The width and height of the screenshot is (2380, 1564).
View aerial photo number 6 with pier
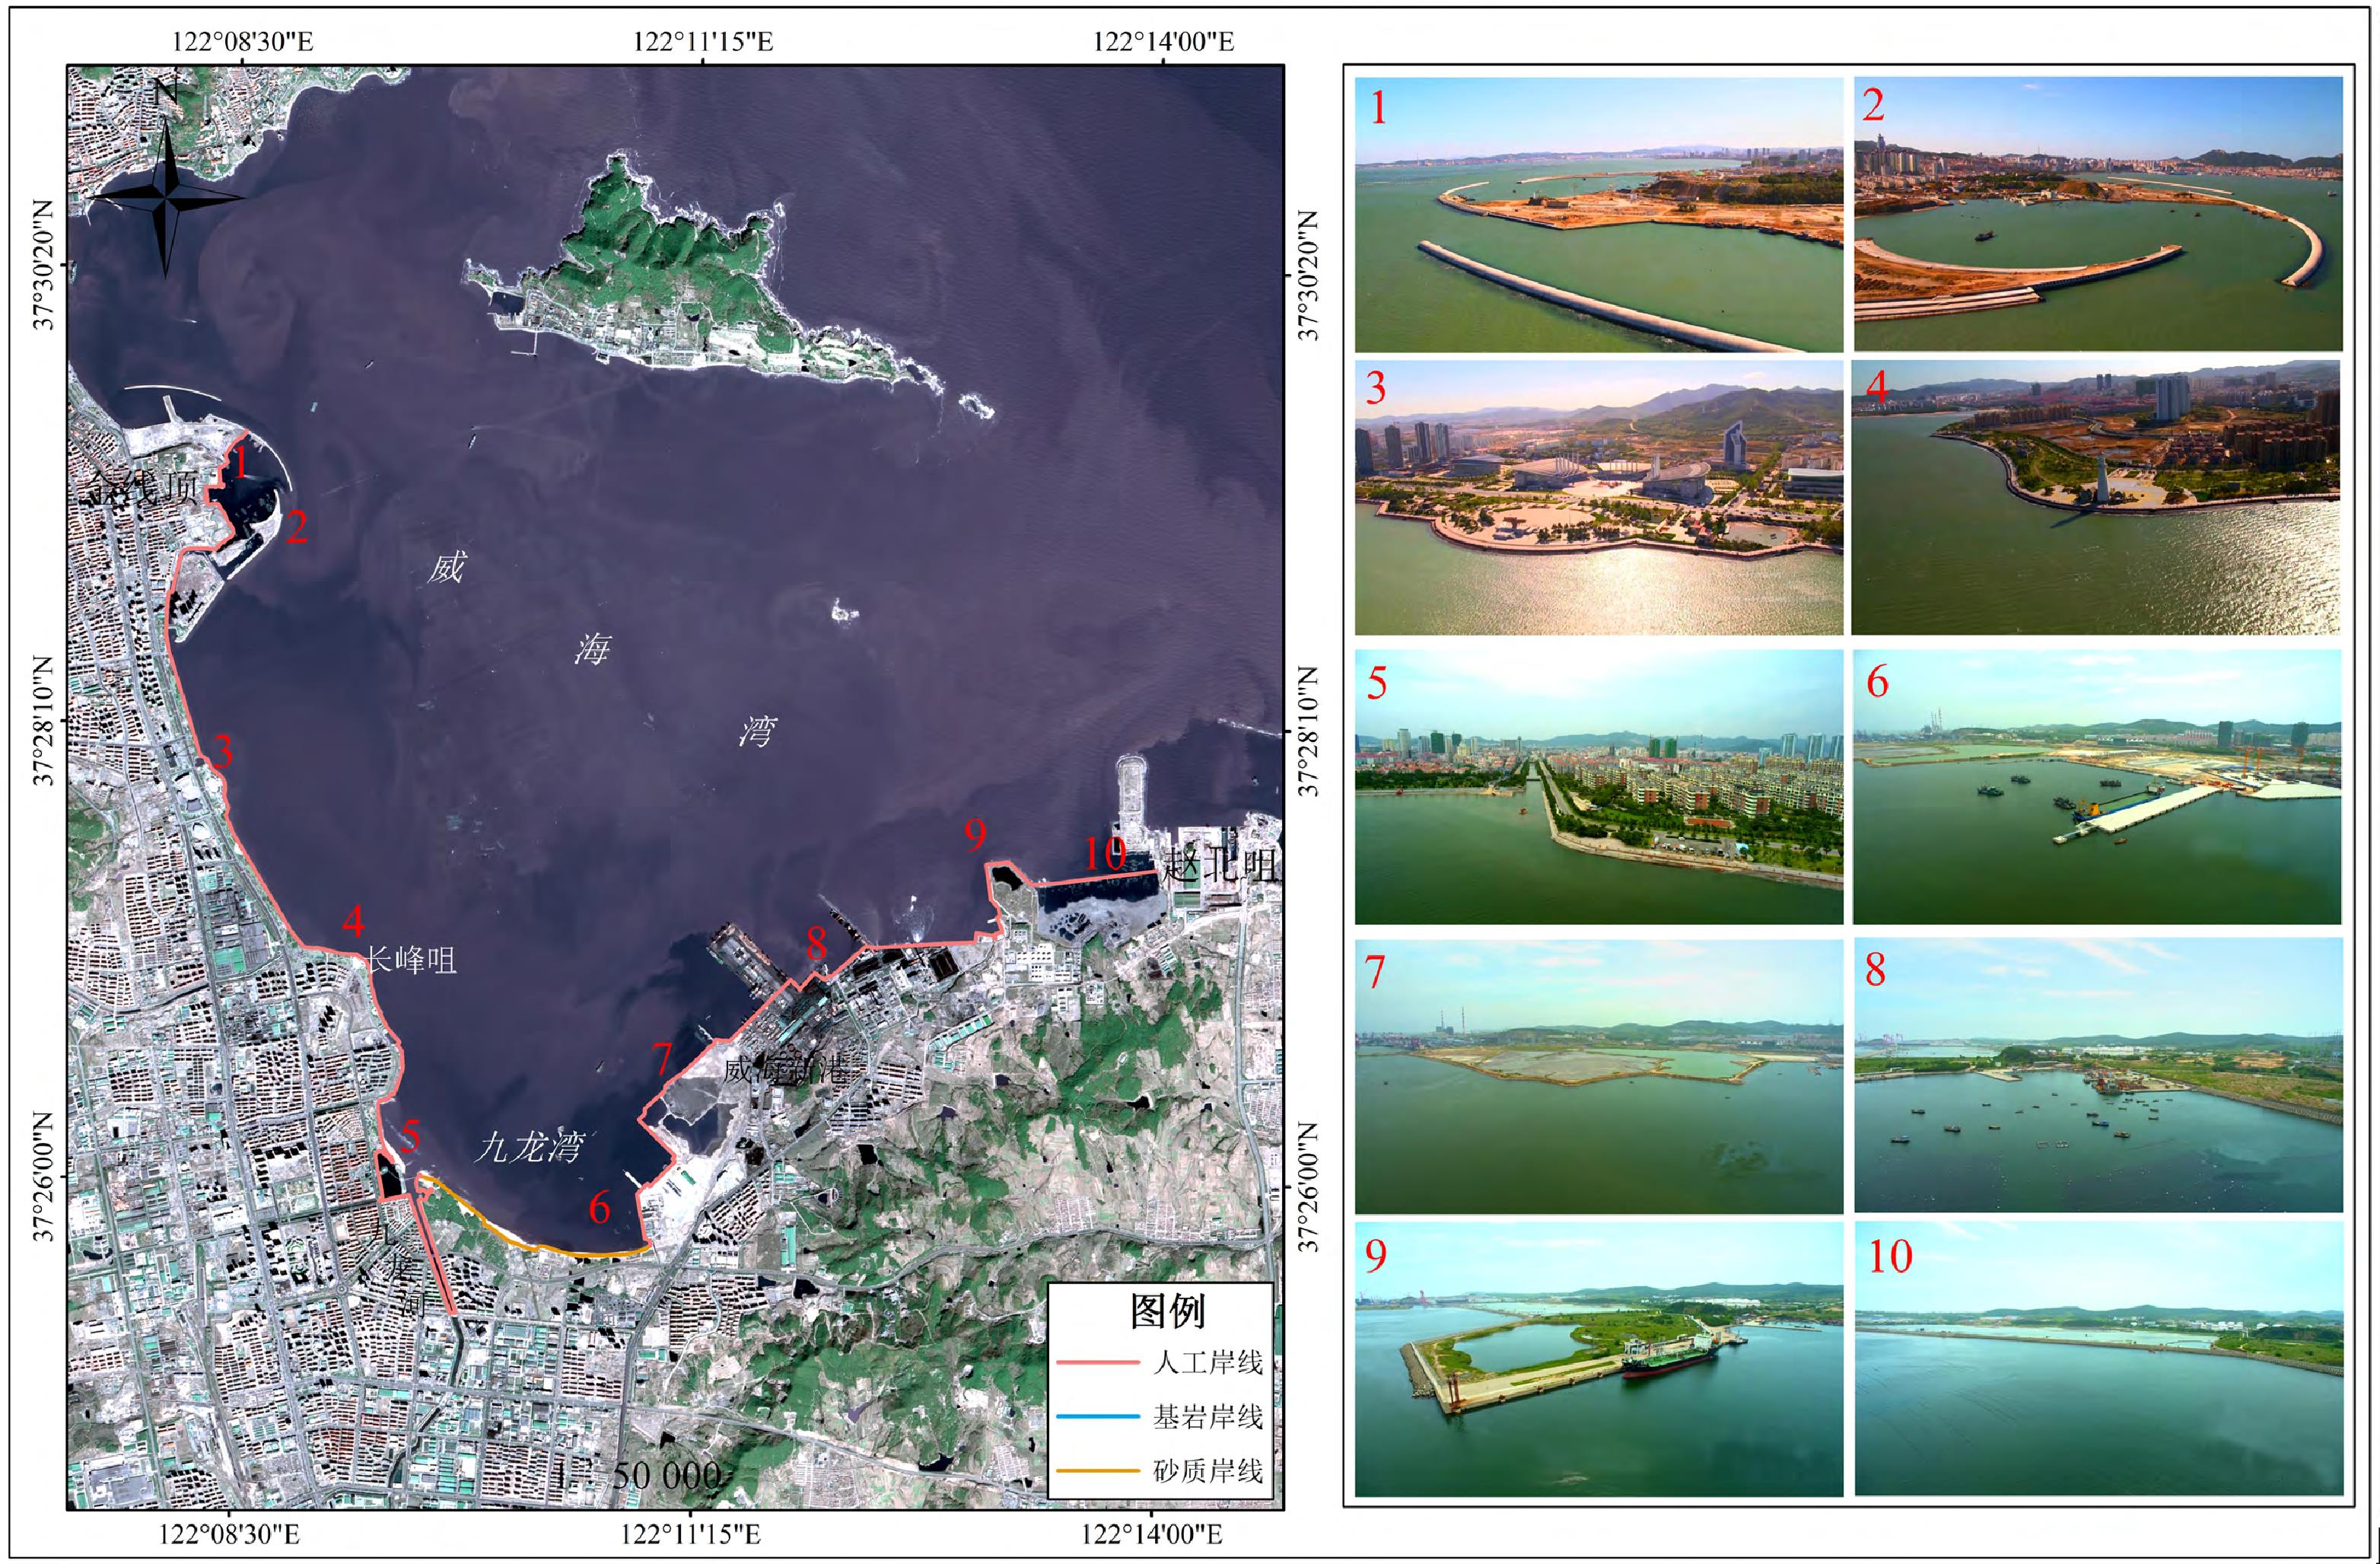click(x=2097, y=787)
